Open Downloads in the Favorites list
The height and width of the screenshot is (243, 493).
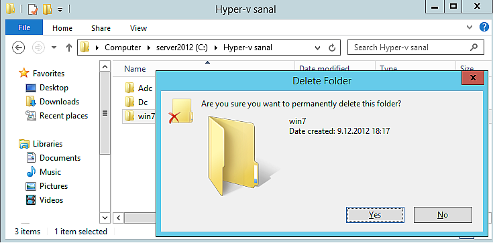pyautogui.click(x=59, y=102)
